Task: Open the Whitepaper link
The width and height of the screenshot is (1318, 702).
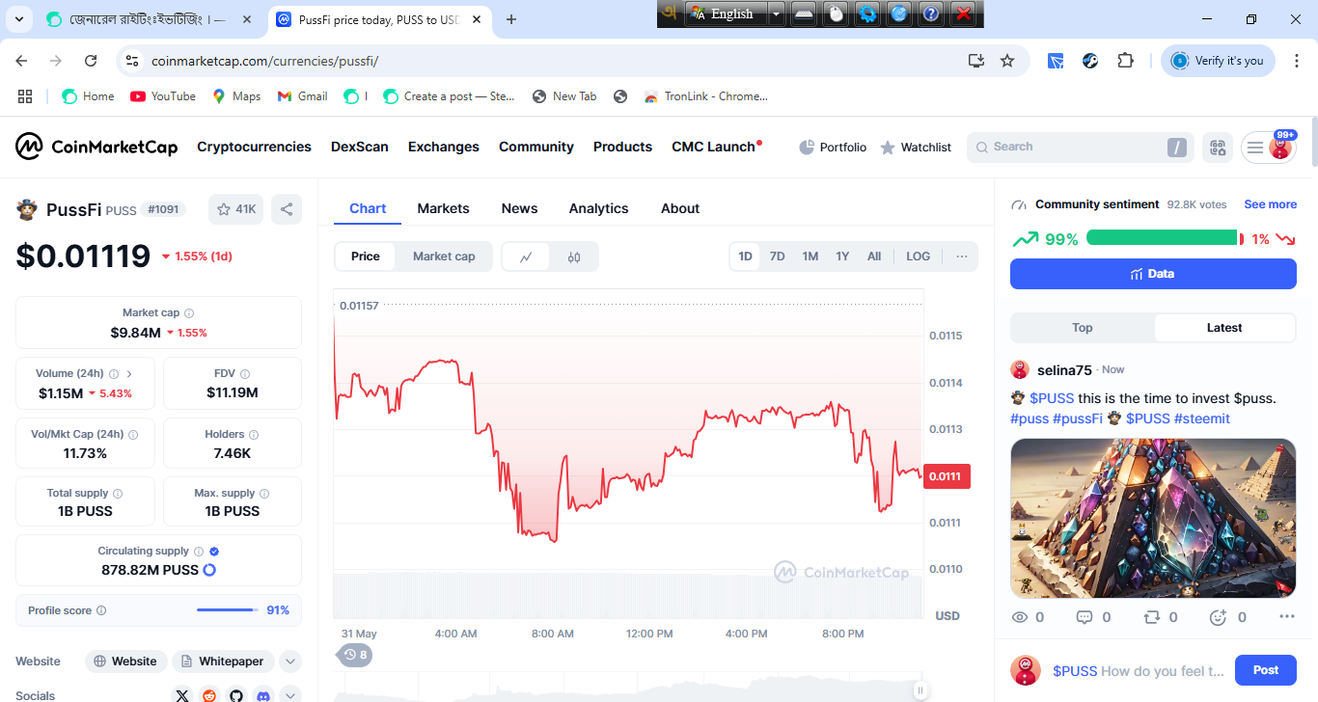Action: tap(223, 661)
